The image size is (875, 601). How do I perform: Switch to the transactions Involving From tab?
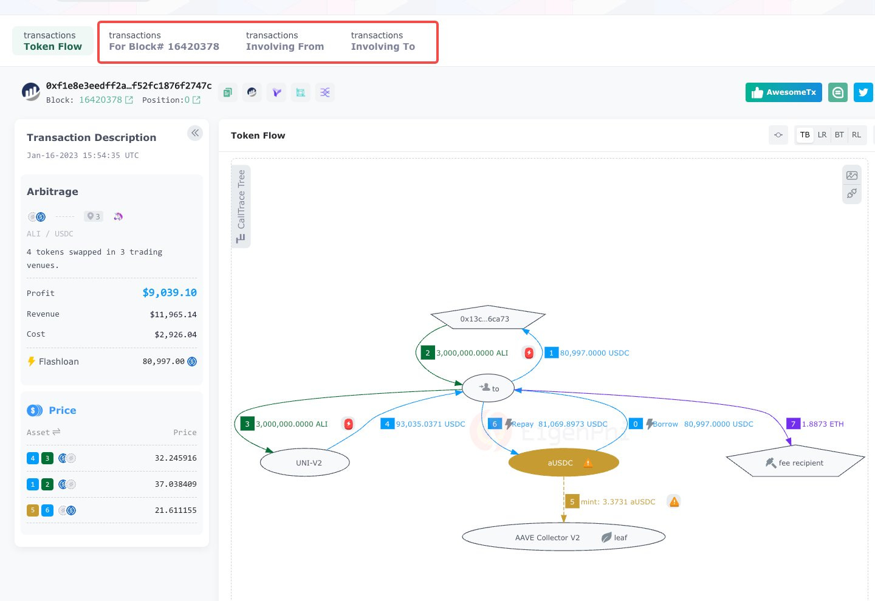tap(285, 41)
